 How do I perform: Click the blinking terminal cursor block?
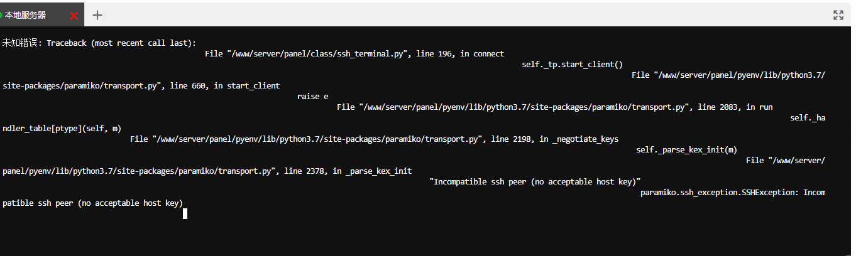point(185,213)
